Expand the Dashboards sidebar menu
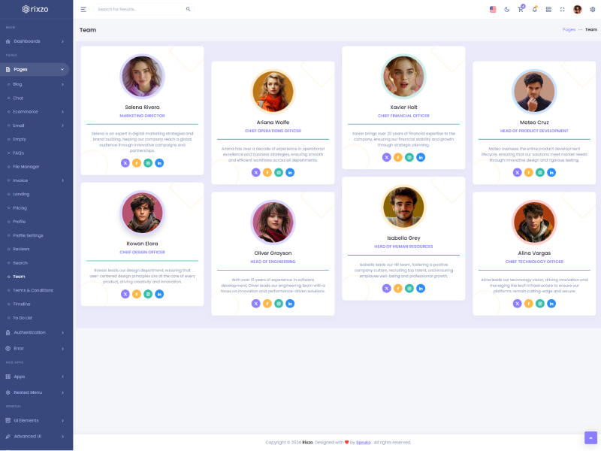This screenshot has height=451, width=601. [35, 41]
